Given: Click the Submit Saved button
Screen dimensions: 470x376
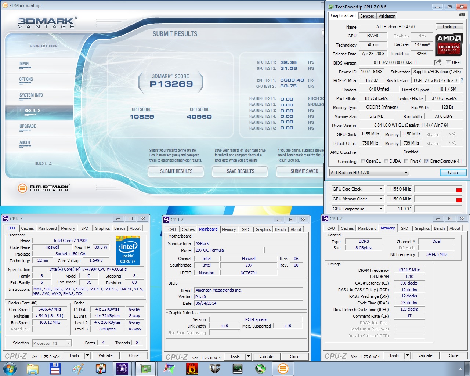Looking at the screenshot, I should click(x=300, y=171).
